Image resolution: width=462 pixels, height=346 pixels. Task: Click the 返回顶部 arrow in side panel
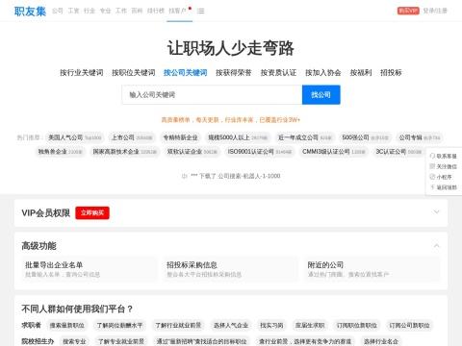(x=432, y=187)
